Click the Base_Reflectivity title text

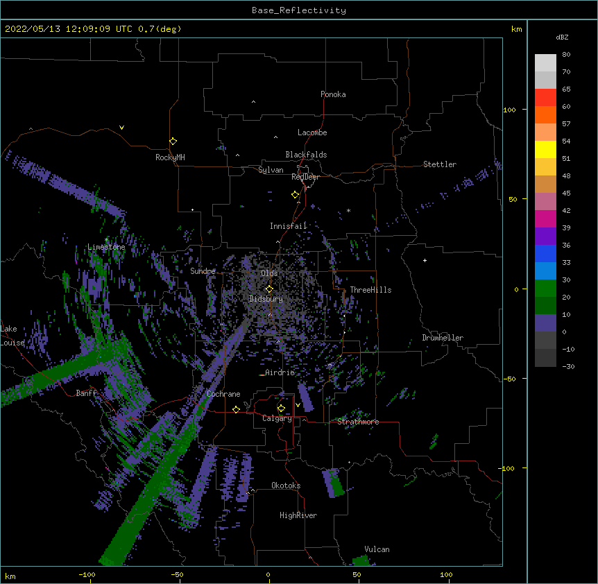click(299, 10)
